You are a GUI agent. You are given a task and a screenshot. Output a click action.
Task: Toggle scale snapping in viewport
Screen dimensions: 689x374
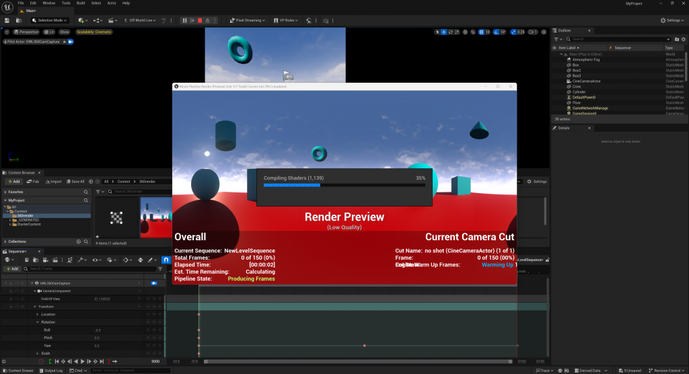pyautogui.click(x=513, y=32)
